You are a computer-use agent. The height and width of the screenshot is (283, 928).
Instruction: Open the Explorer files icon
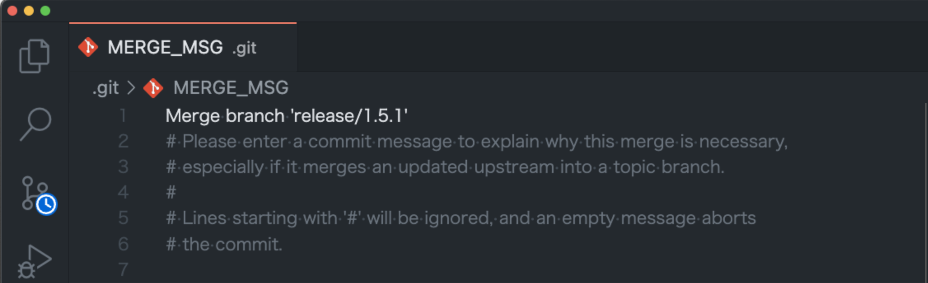tap(34, 56)
